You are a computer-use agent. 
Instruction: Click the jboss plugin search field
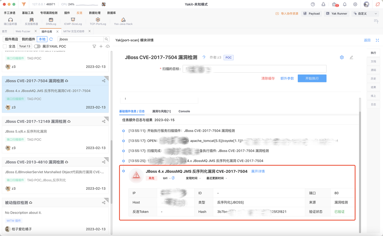[81, 39]
